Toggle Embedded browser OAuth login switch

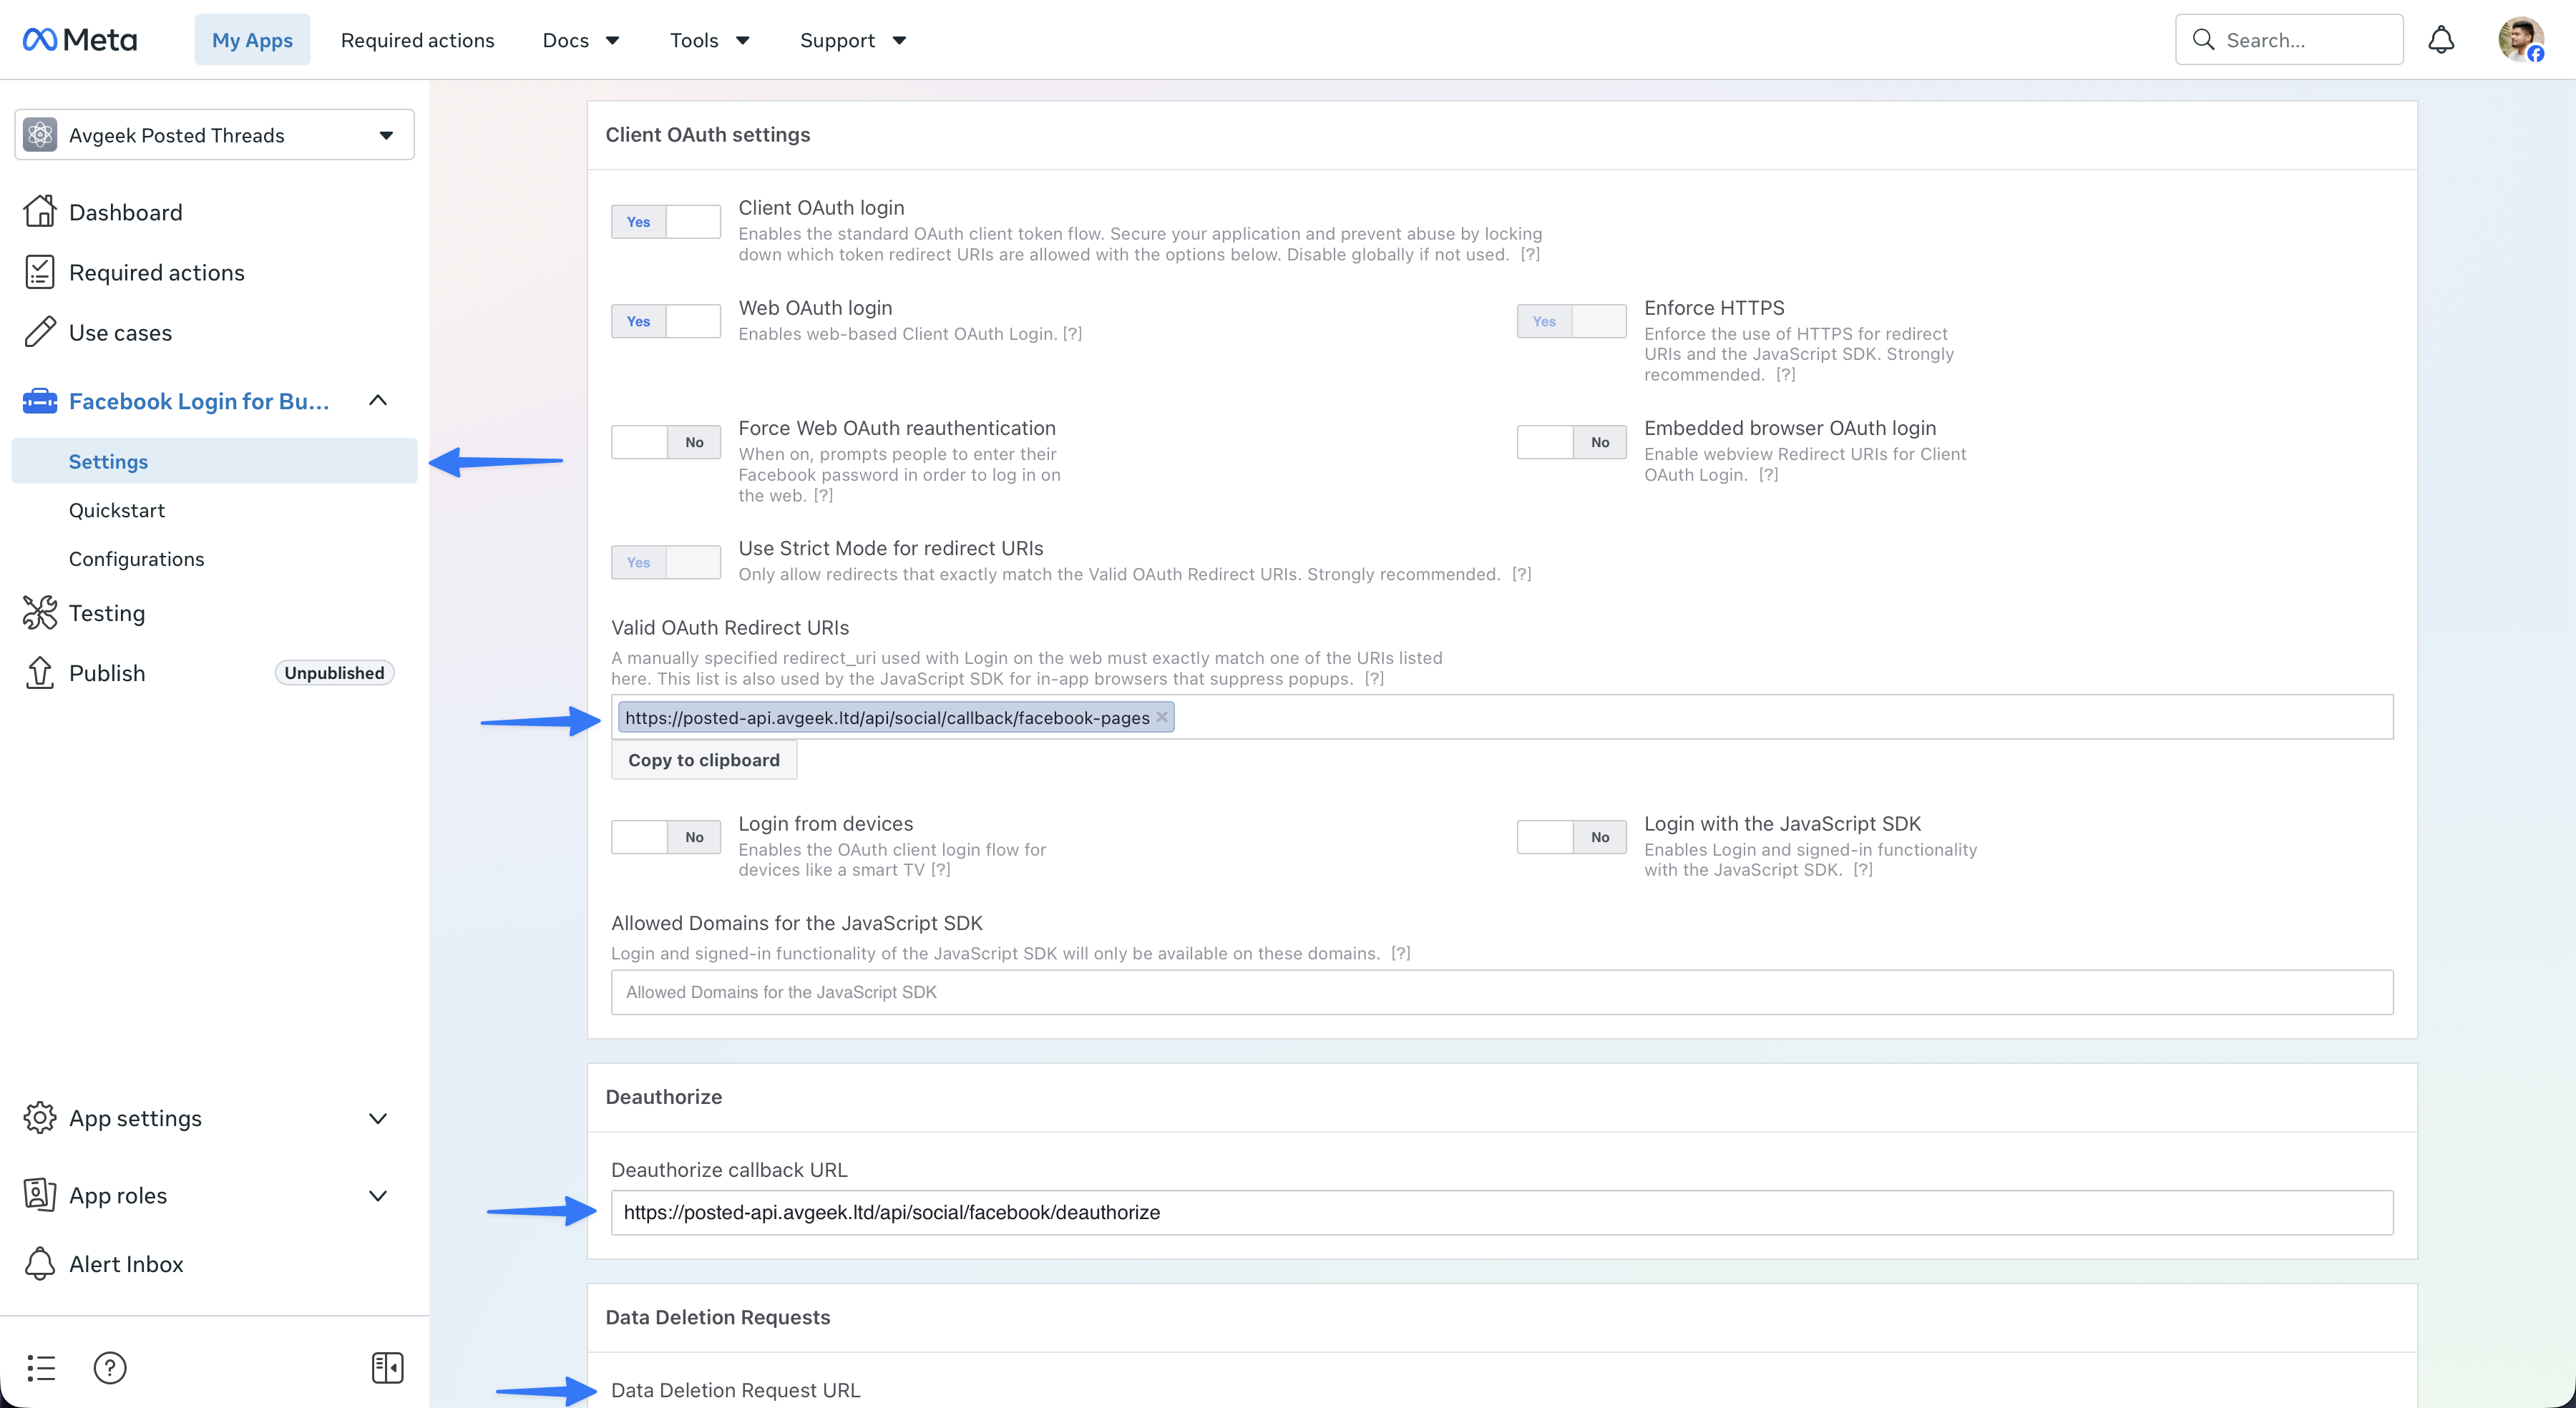(x=1572, y=442)
